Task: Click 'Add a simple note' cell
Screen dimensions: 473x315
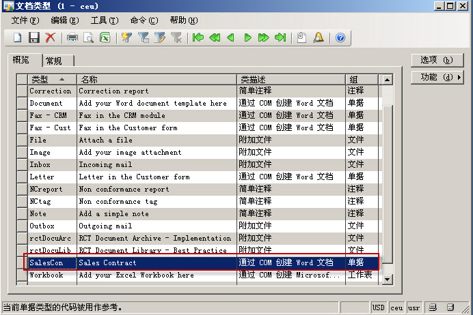Action: point(157,214)
